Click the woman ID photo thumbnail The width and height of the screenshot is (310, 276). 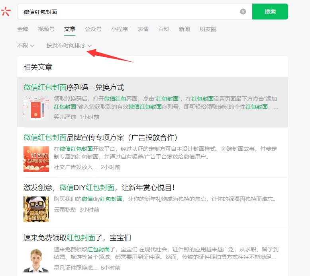(36, 260)
